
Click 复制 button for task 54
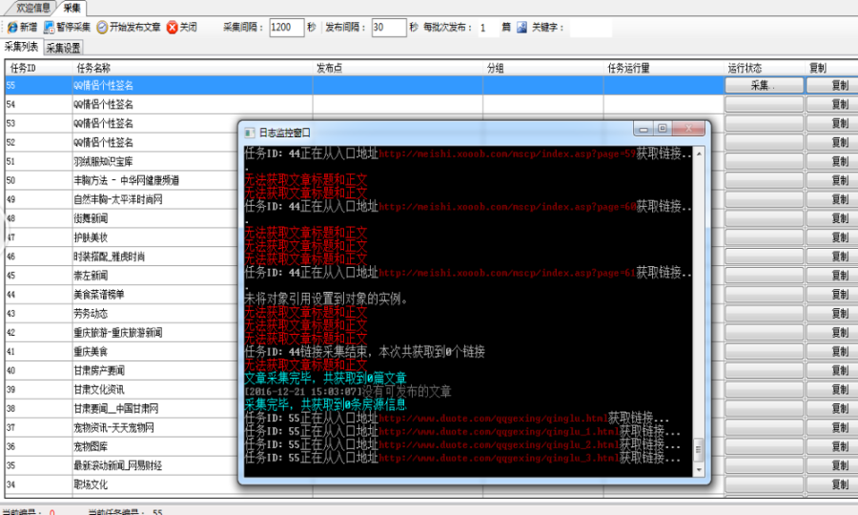point(832,105)
